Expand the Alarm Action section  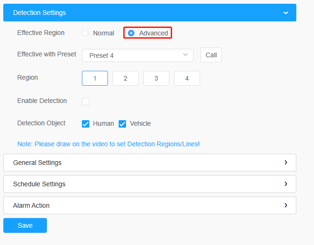point(150,205)
